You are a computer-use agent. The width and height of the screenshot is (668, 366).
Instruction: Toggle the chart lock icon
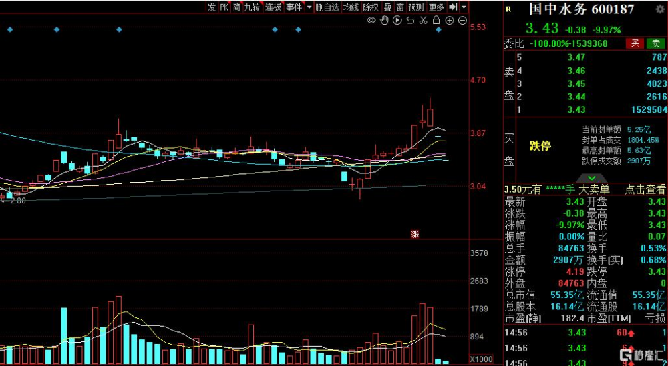tap(436, 20)
